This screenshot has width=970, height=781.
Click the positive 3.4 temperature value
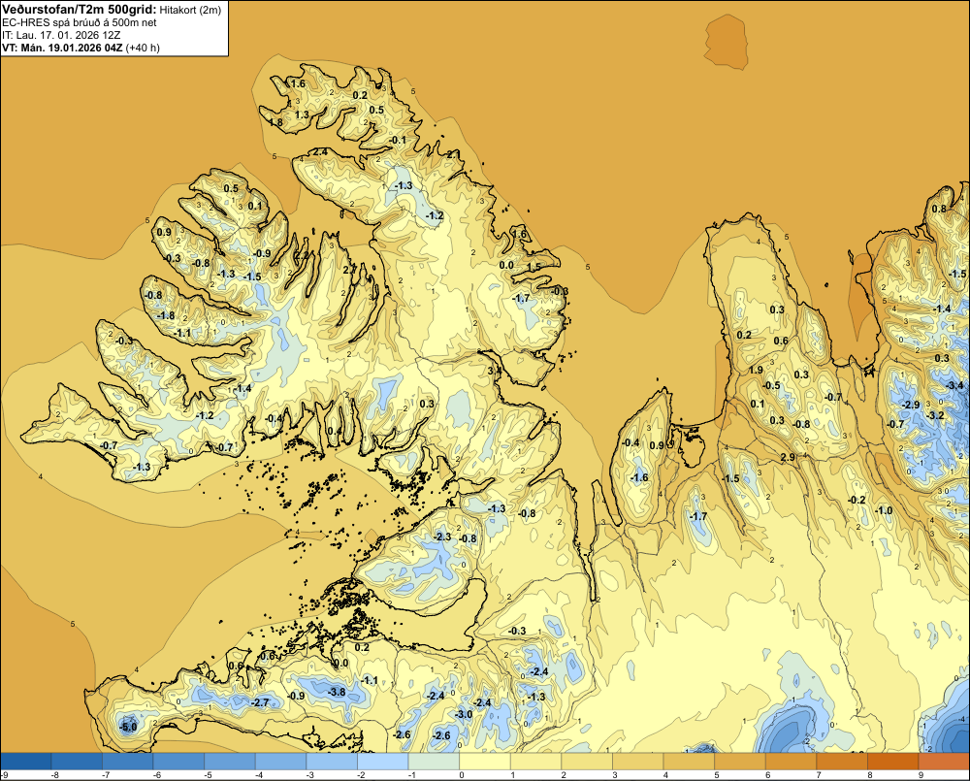click(495, 371)
